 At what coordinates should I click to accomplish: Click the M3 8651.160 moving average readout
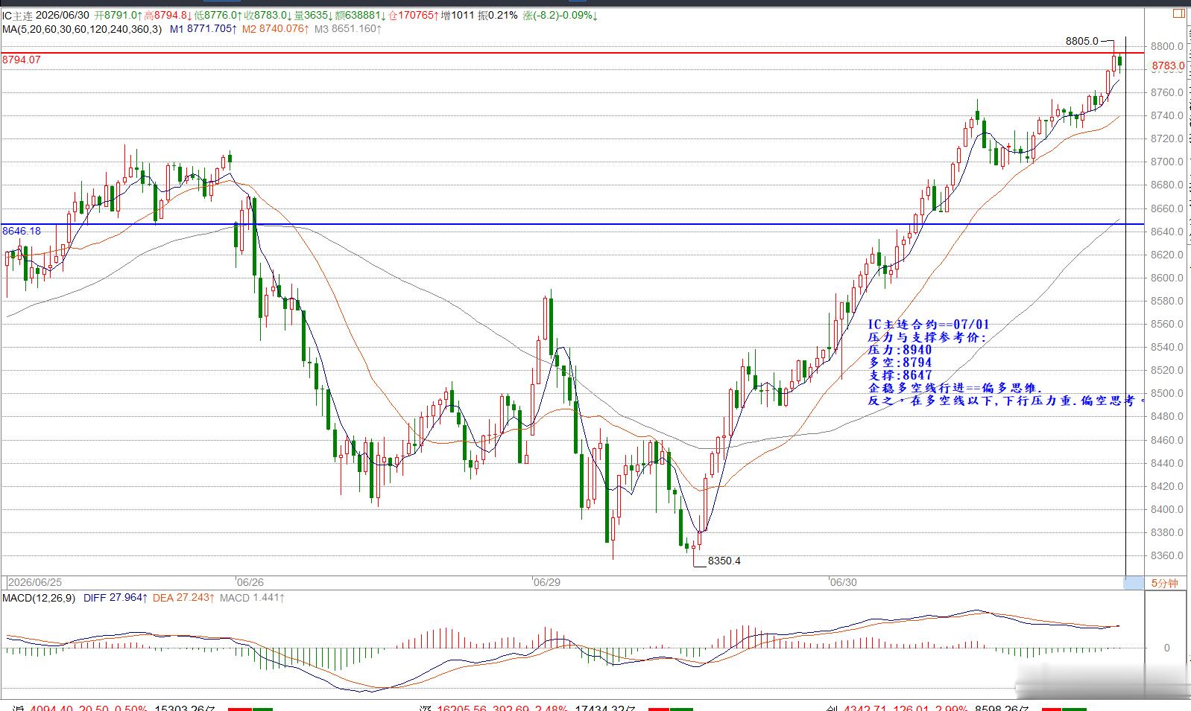[347, 29]
